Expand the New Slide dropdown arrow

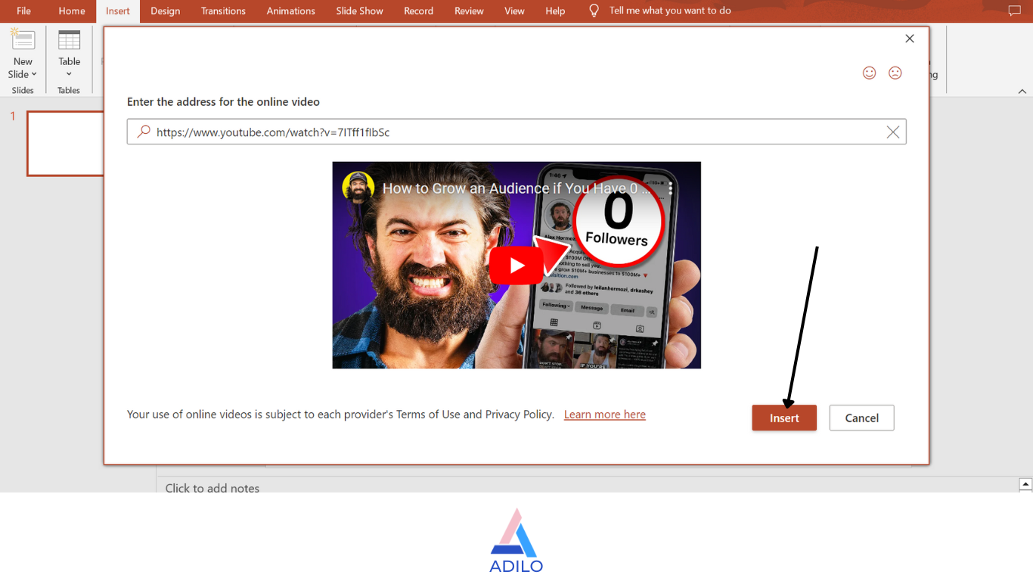34,74
